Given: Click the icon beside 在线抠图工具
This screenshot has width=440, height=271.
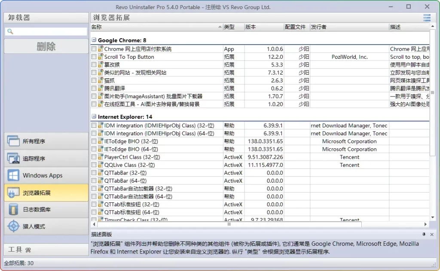Looking at the screenshot, I should click(x=101, y=104).
